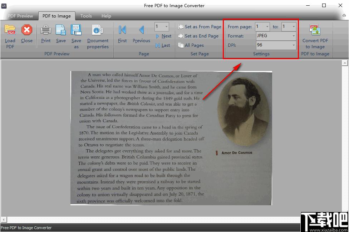Click the Save document icon
Screen dimensions: 349x232
(x=61, y=30)
